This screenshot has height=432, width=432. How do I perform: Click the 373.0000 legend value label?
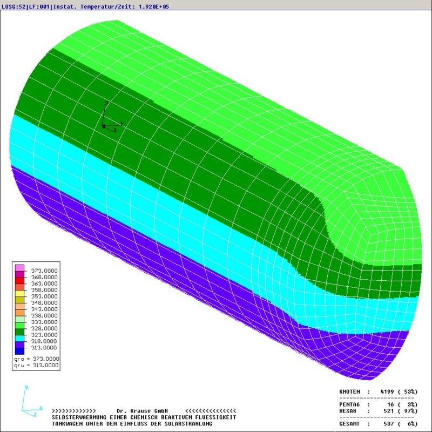44,271
